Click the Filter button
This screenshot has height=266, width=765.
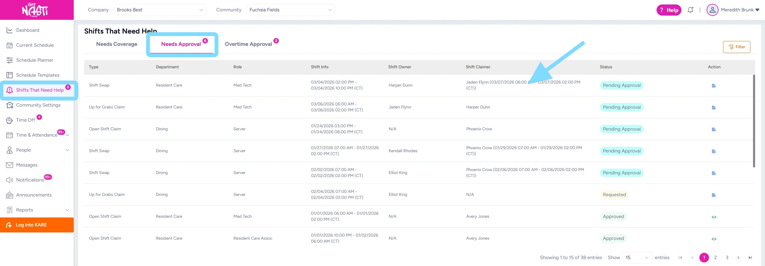736,47
